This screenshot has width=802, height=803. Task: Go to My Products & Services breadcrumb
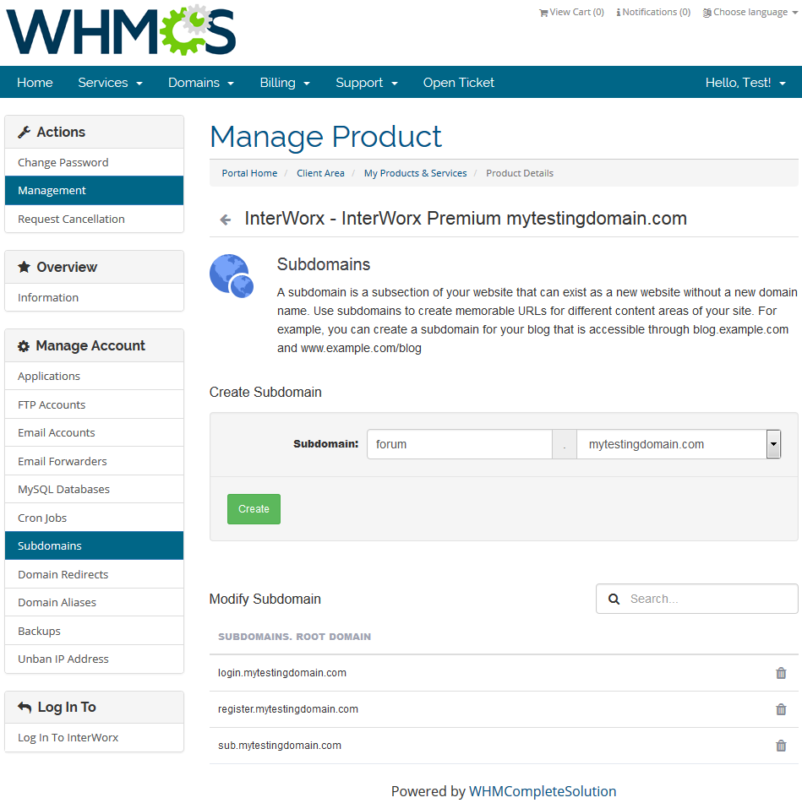click(415, 173)
